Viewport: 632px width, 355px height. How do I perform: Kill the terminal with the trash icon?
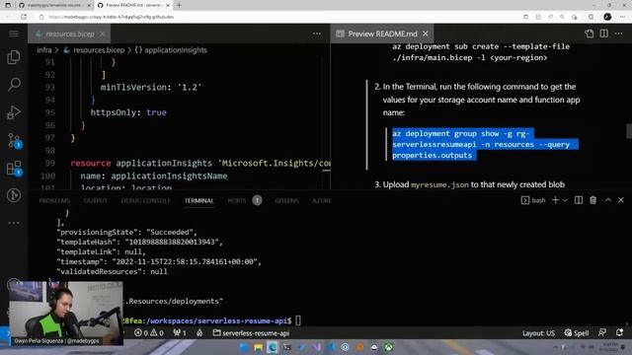point(592,200)
